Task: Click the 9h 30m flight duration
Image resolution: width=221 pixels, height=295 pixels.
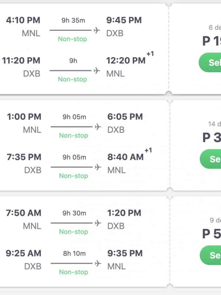Action: click(x=74, y=213)
